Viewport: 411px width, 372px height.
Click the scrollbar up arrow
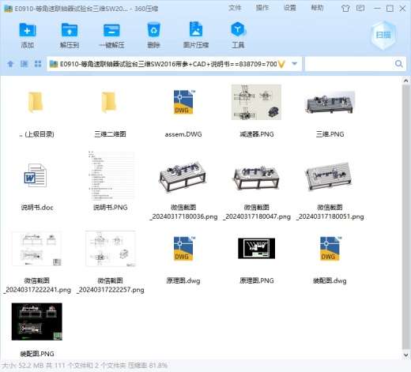pos(405,81)
